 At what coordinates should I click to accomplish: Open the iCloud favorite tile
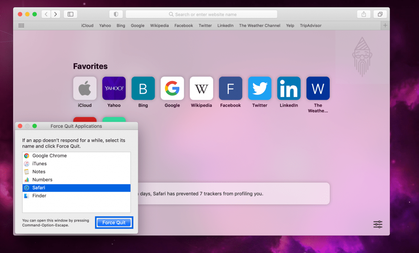(x=85, y=88)
